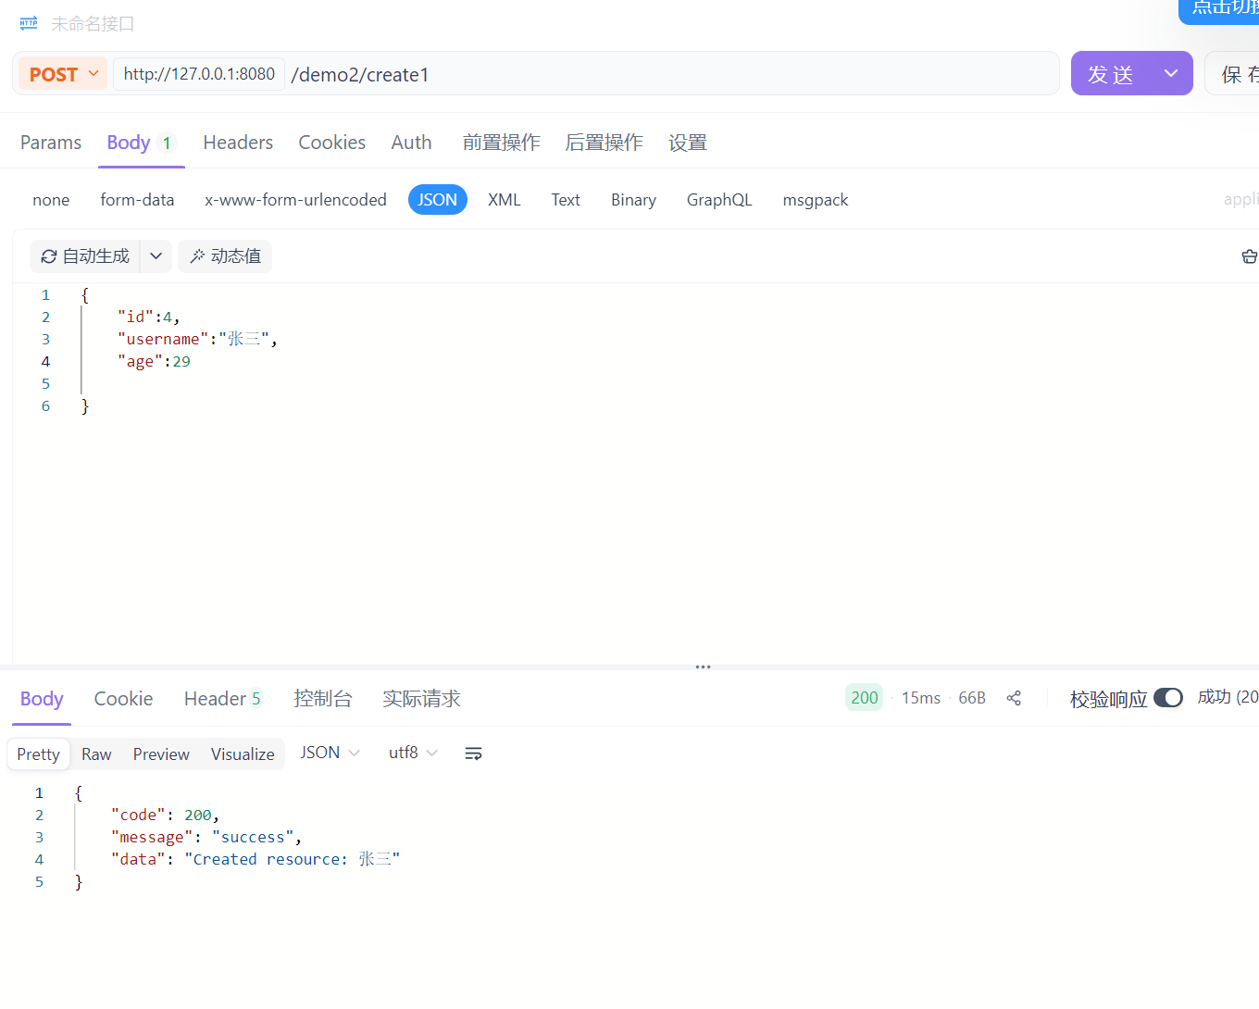This screenshot has width=1259, height=1009.
Task: Click the base URL http://127.0.0.1:8080
Action: (x=199, y=74)
